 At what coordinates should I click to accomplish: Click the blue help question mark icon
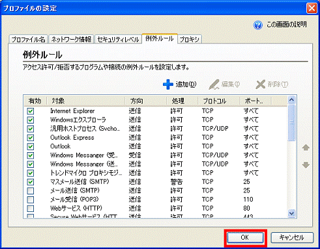tap(258, 25)
